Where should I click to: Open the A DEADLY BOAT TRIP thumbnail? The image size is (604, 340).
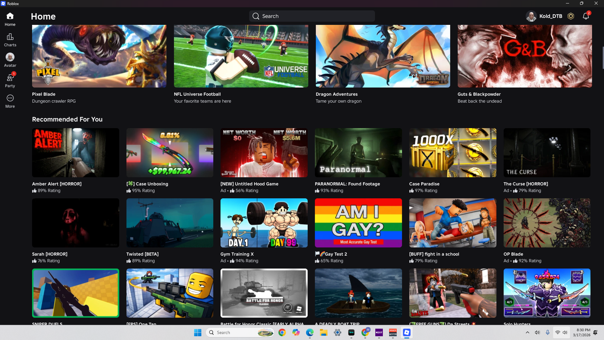pyautogui.click(x=358, y=293)
